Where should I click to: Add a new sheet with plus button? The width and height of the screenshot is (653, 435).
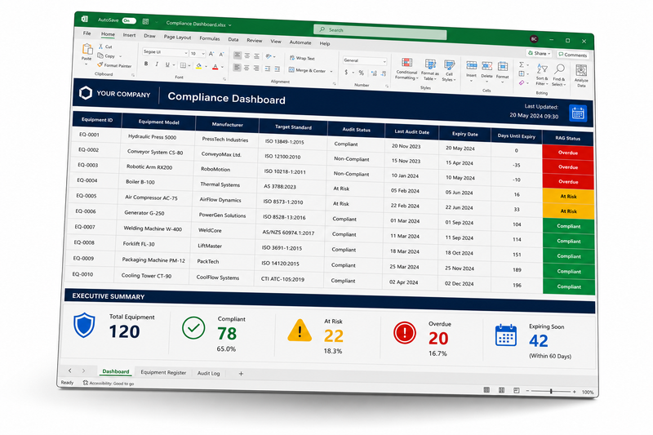pos(241,374)
